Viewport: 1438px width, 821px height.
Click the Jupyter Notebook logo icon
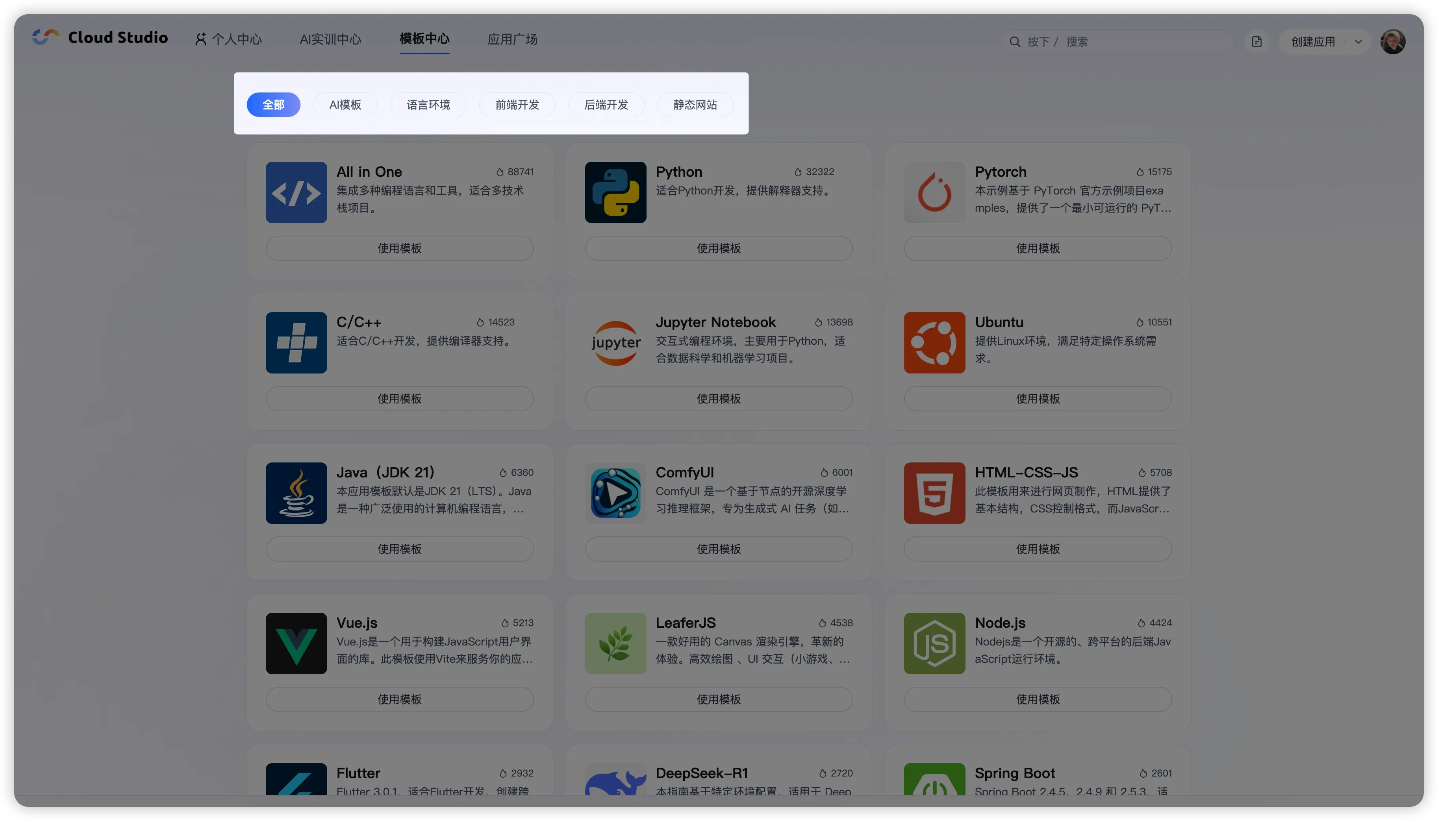(615, 343)
